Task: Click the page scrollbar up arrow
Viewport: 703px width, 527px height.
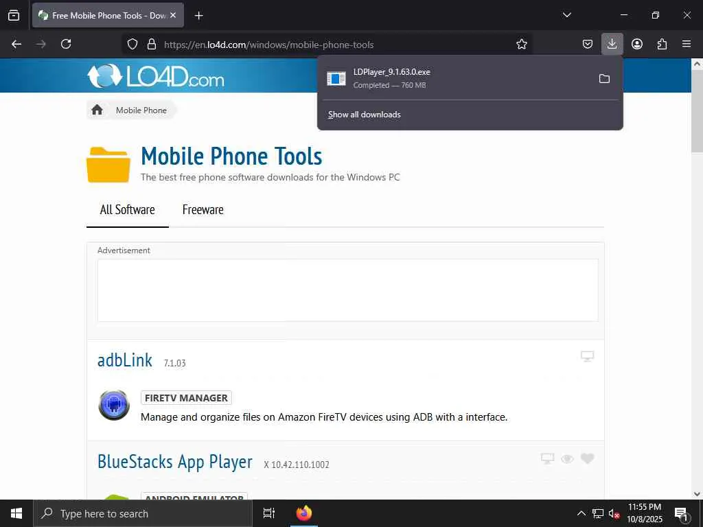Action: [697, 64]
